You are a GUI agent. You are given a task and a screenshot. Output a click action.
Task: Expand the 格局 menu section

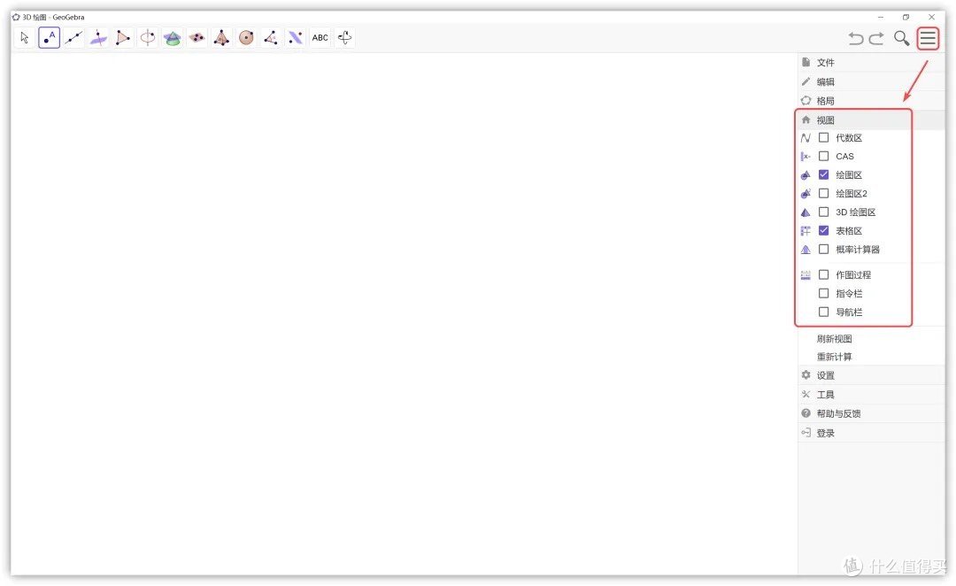click(x=871, y=101)
